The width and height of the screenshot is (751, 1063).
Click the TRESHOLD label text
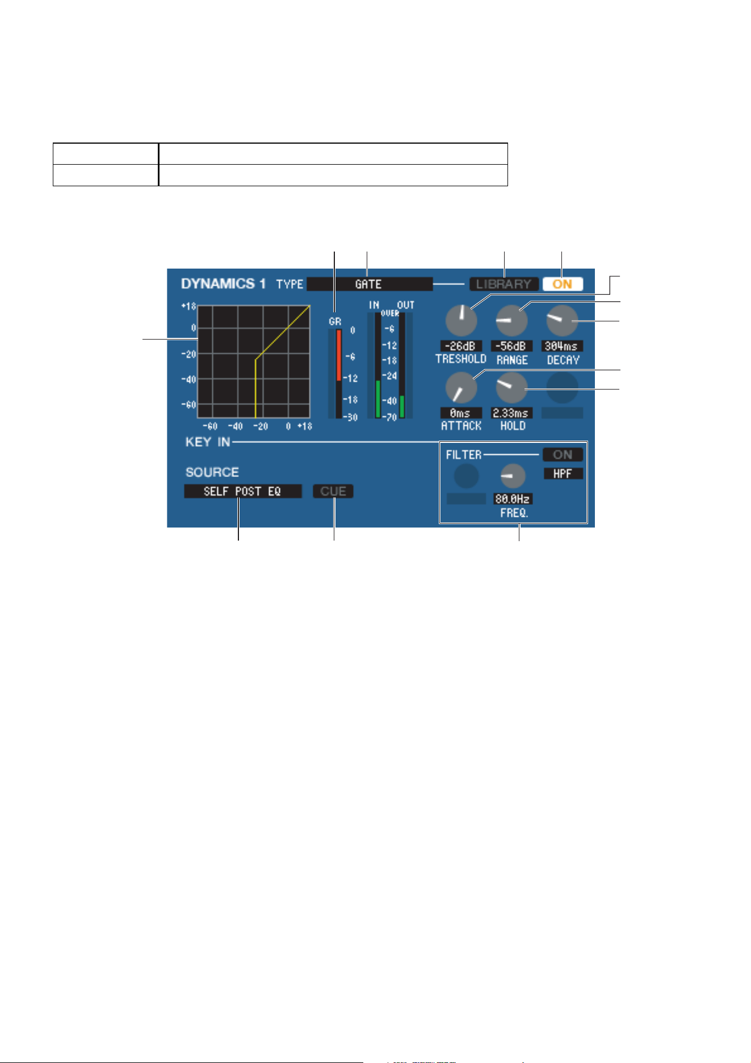coord(461,359)
